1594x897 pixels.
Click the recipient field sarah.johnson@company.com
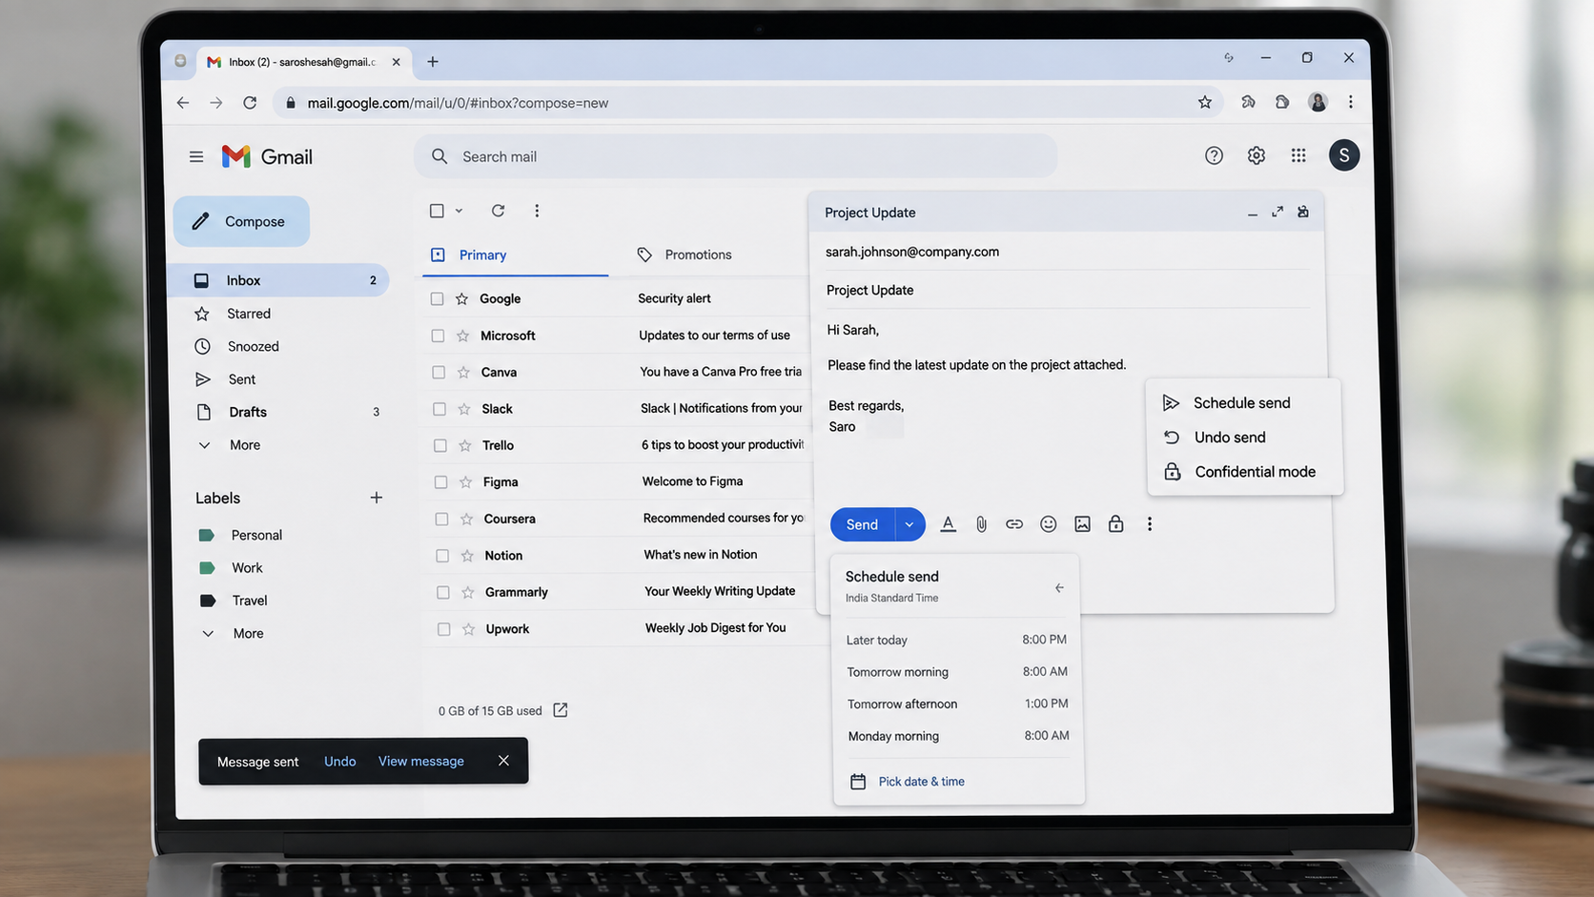tap(1066, 252)
